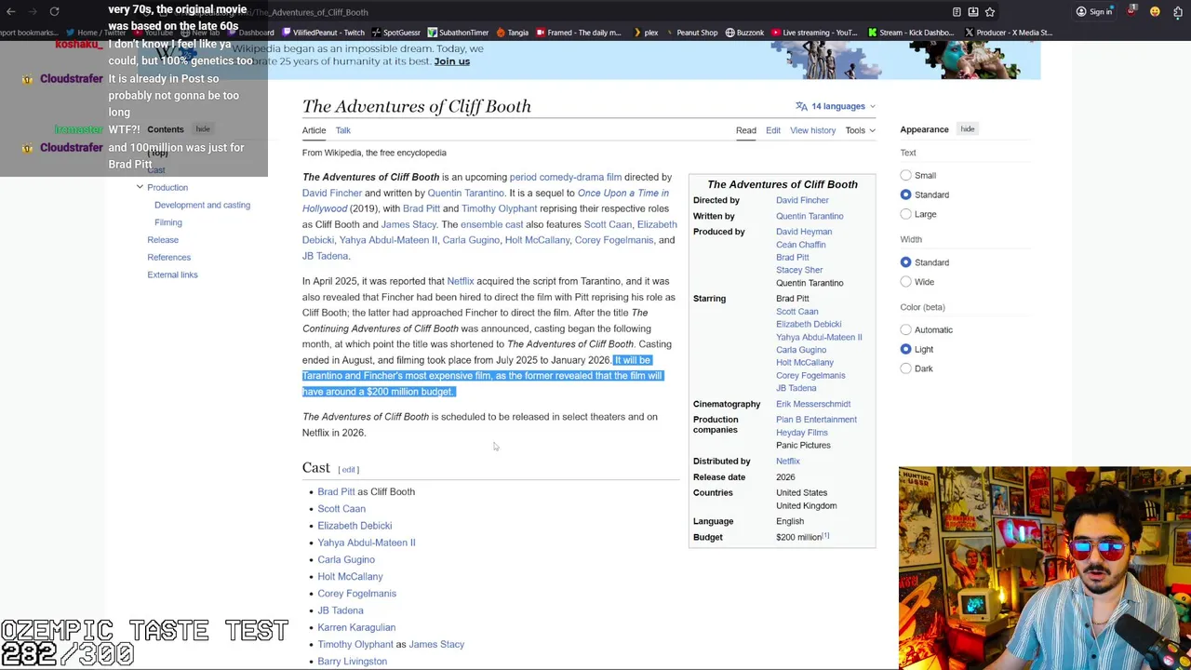The width and height of the screenshot is (1191, 670).
Task: Select Standard width option
Action: 905,262
